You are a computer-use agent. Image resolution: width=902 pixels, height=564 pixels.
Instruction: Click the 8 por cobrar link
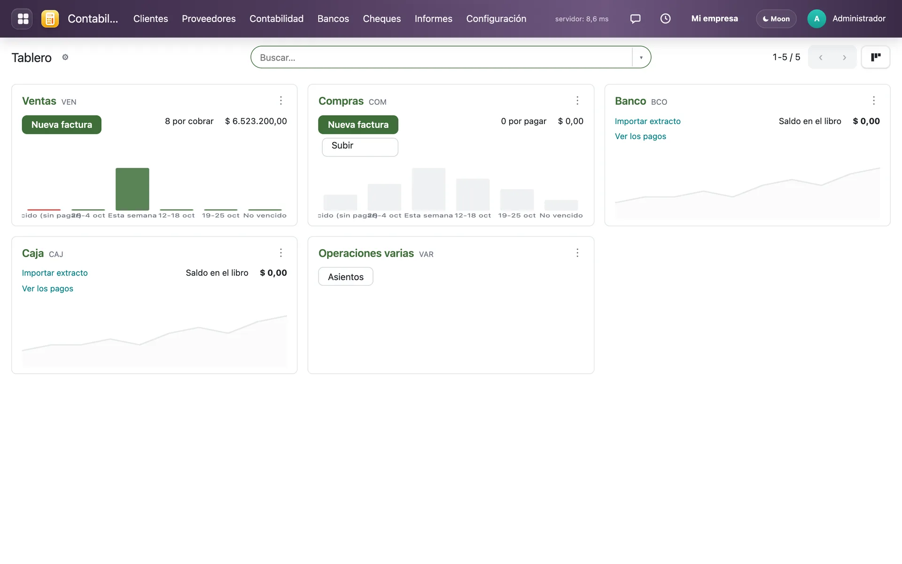click(x=189, y=121)
